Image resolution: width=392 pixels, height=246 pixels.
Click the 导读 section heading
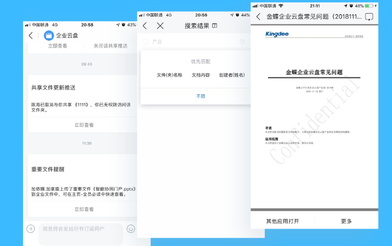(x=268, y=128)
